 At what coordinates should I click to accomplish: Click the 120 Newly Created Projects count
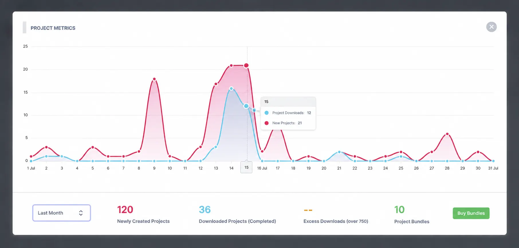[x=125, y=210]
